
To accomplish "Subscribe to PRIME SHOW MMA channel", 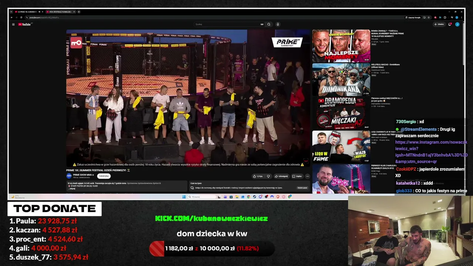I will click(104, 176).
